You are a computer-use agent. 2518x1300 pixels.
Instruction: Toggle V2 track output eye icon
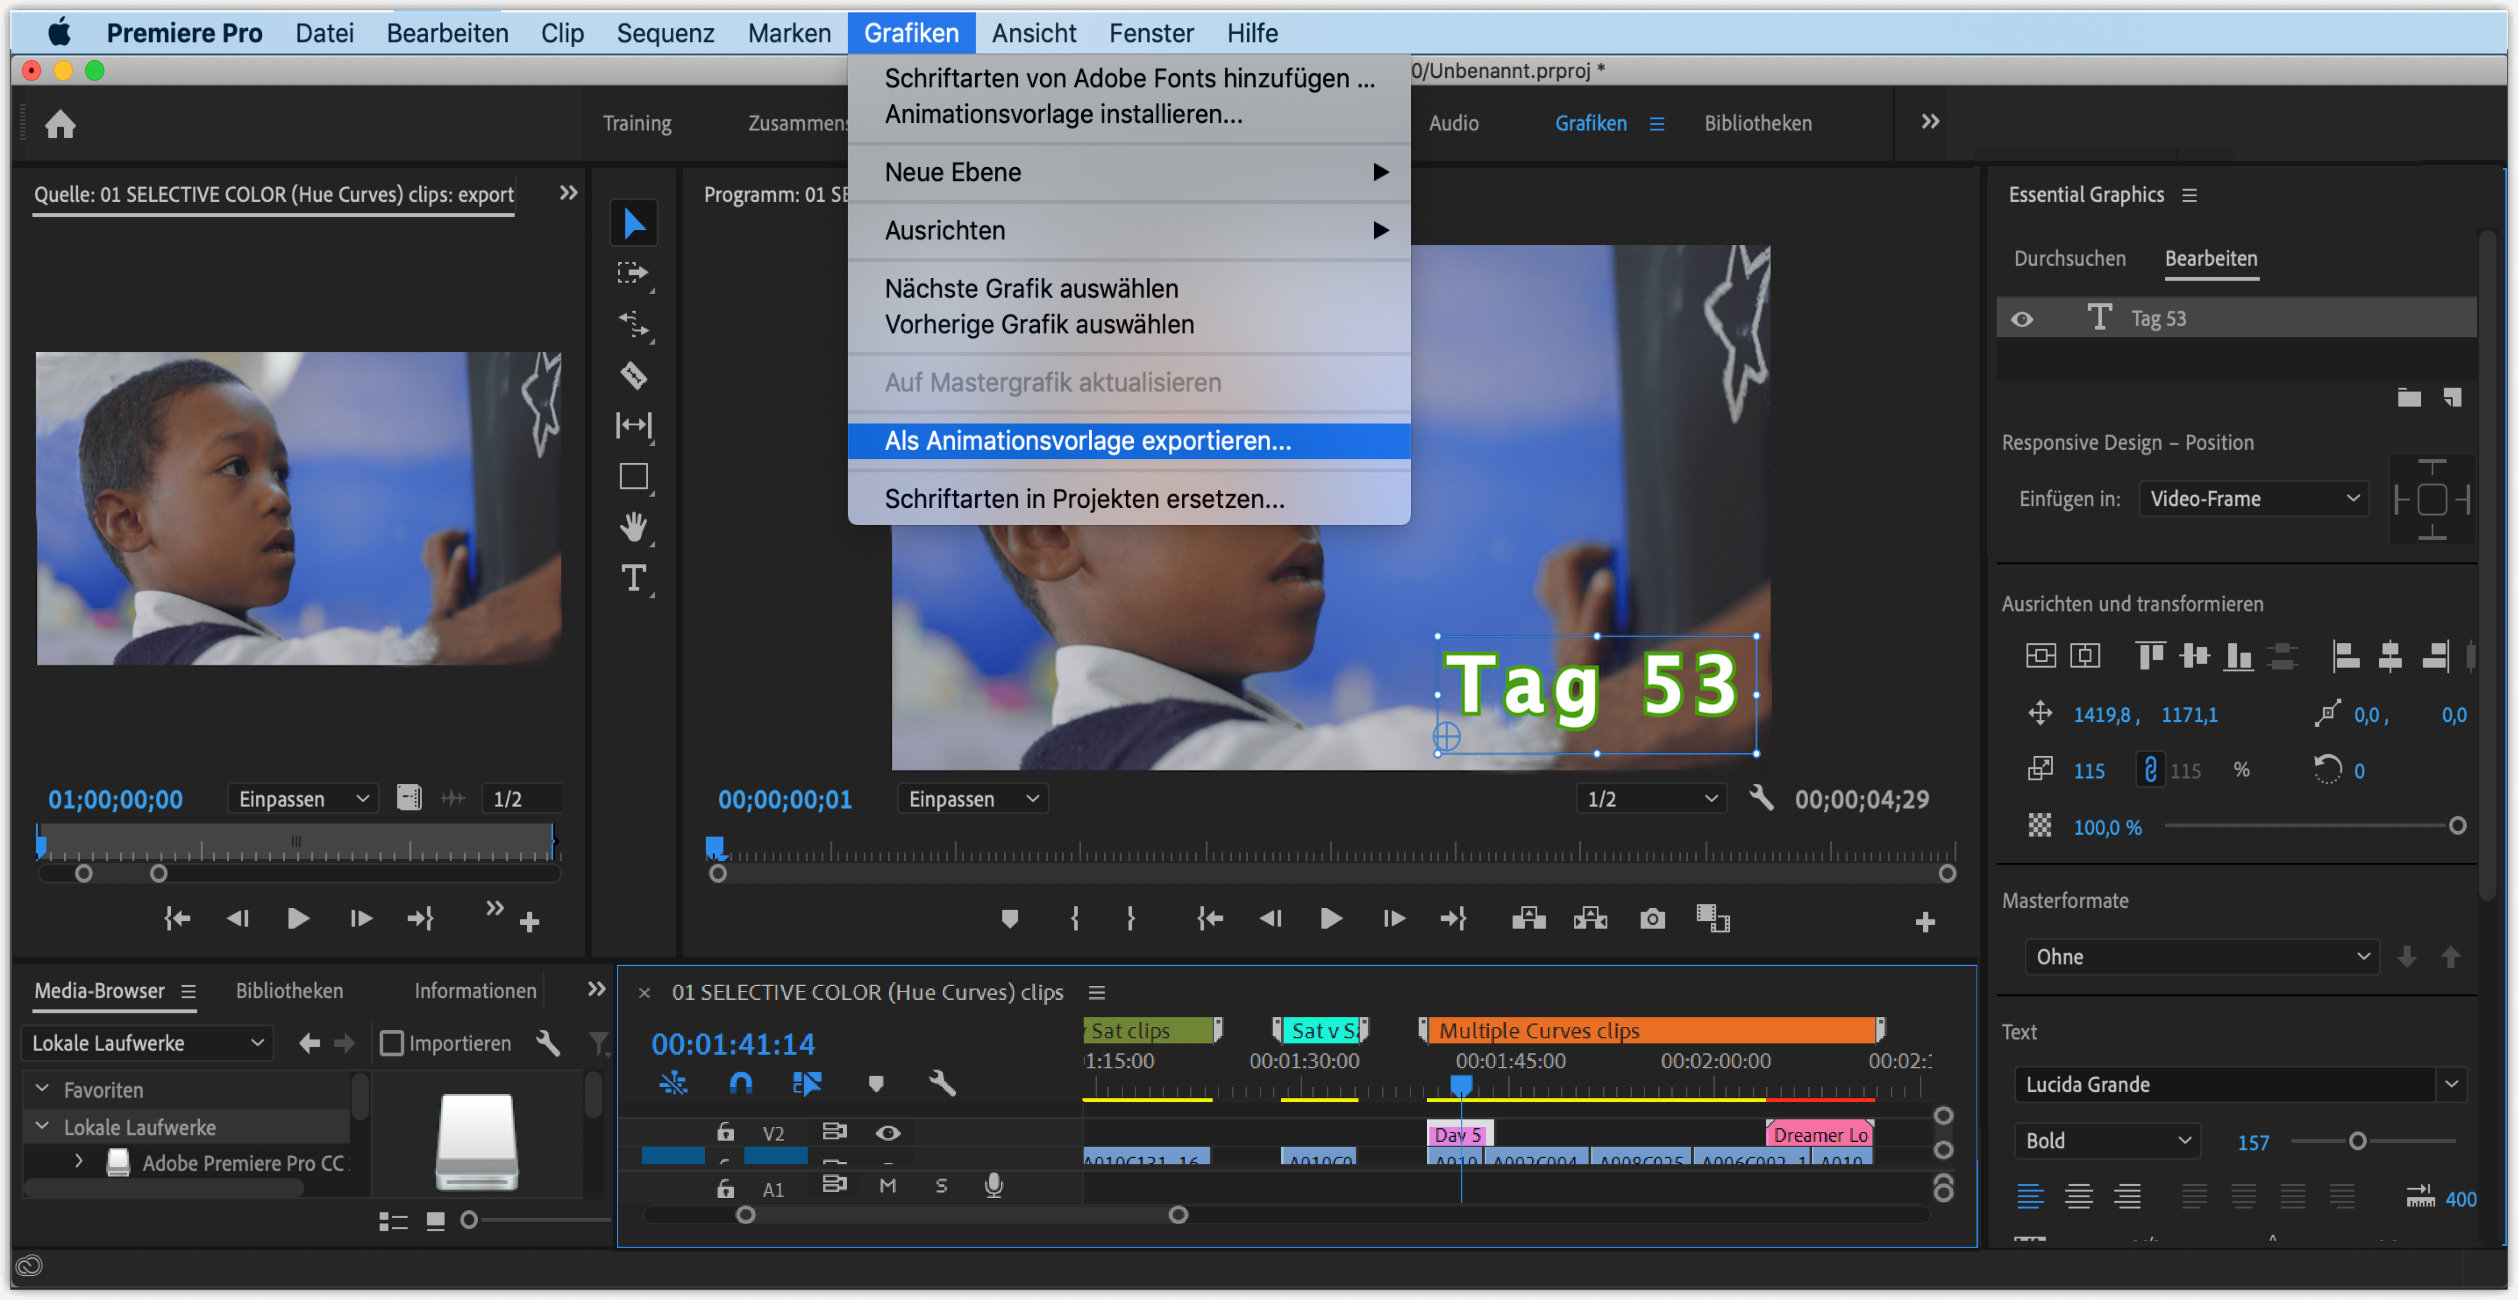887,1133
